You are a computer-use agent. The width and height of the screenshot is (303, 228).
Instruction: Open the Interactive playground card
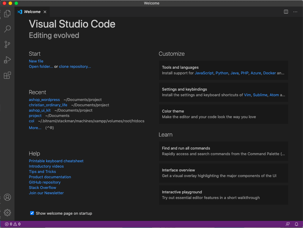[x=223, y=195]
